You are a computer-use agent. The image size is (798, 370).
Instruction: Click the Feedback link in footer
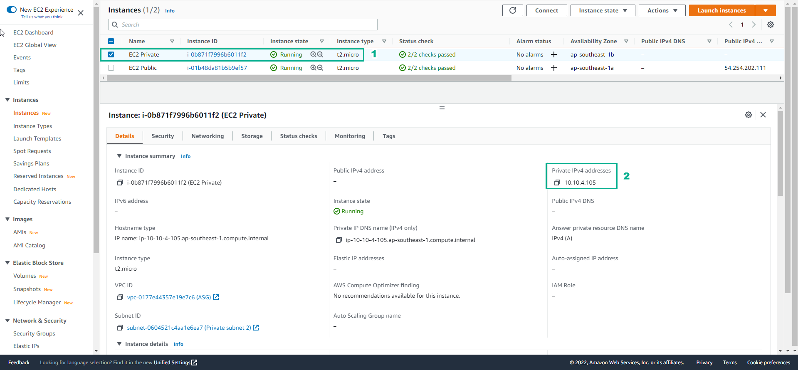pyautogui.click(x=19, y=363)
